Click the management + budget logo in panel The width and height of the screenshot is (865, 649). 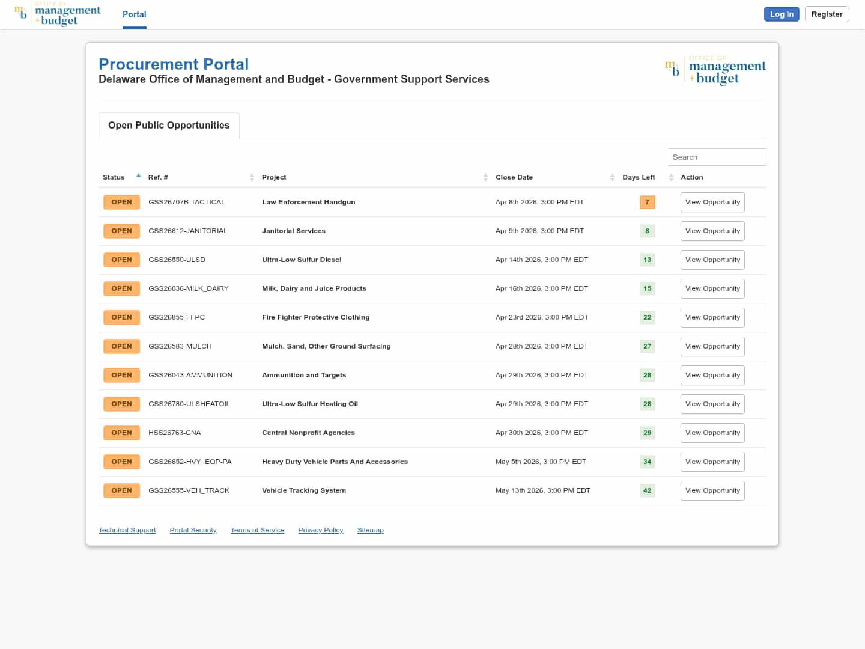pyautogui.click(x=715, y=71)
